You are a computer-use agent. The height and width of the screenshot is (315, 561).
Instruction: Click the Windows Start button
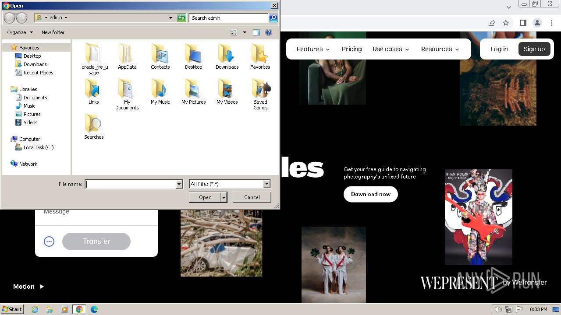click(12, 309)
